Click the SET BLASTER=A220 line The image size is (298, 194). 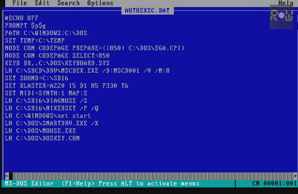pyautogui.click(x=67, y=85)
